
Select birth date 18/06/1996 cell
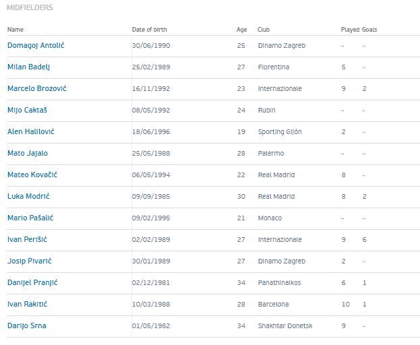(151, 131)
